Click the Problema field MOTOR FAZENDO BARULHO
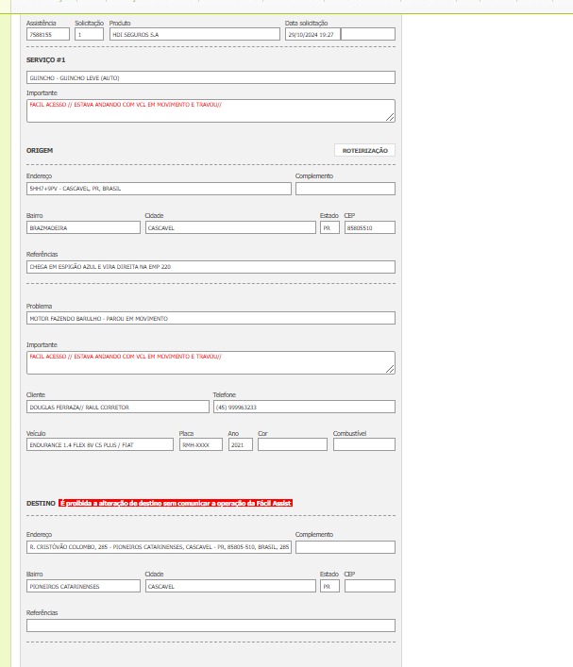The height and width of the screenshot is (667, 573). pos(211,318)
